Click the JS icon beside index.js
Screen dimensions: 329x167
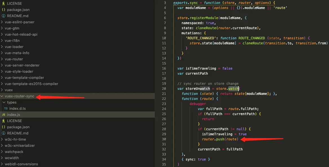tap(4, 115)
